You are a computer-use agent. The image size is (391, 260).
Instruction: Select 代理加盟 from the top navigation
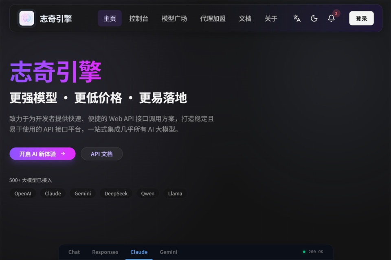213,18
